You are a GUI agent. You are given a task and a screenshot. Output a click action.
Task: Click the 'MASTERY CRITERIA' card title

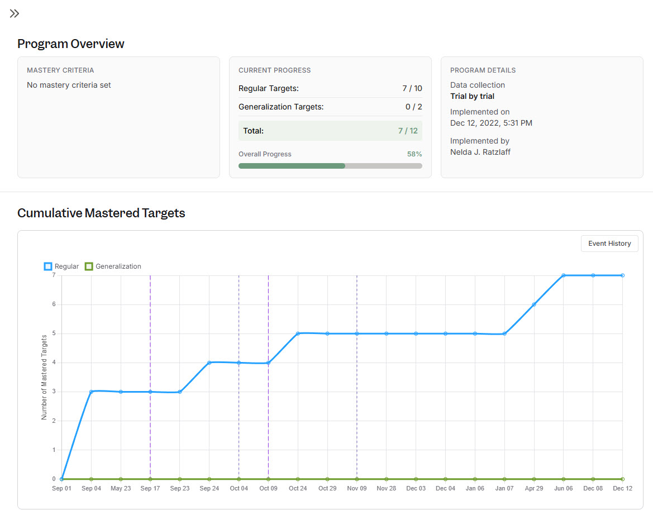click(60, 70)
